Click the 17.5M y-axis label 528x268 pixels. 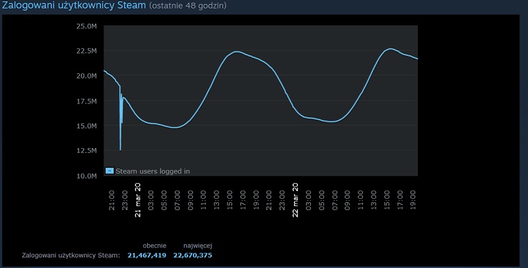point(86,101)
